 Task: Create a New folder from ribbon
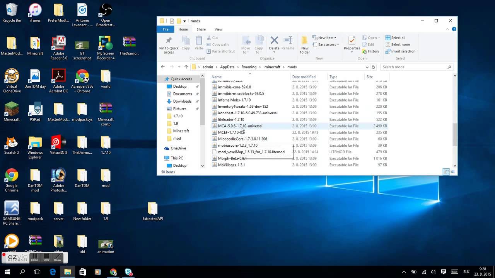(x=305, y=45)
